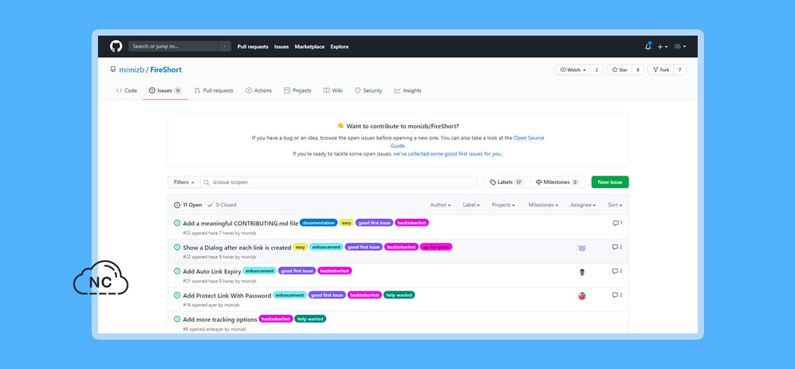Open the monizb owner link
Screen dimensions: 795x369
132,70
